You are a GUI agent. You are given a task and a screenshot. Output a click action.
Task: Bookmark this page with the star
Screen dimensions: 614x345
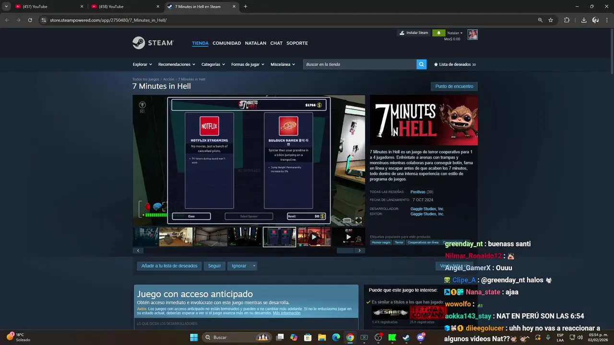551,20
